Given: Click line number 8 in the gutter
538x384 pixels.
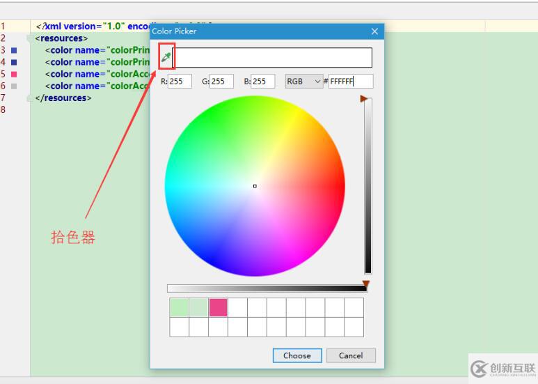Looking at the screenshot, I should point(3,109).
